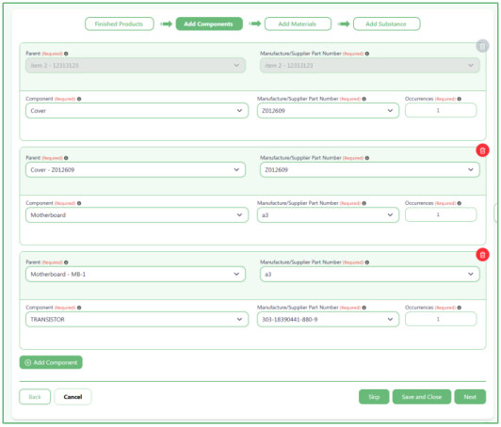Open the Motherboard component dropdown

point(137,215)
